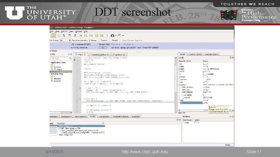Click the Stacks panel detach icon
The height and width of the screenshot is (157, 280).
click(178, 120)
